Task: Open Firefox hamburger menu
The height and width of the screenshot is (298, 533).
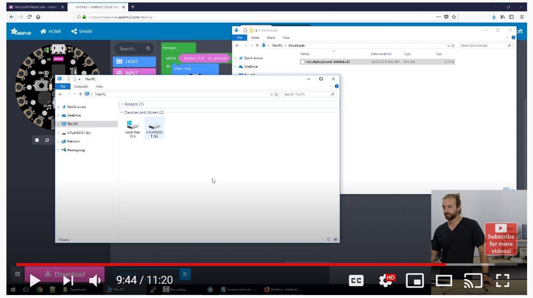Action: pyautogui.click(x=522, y=17)
